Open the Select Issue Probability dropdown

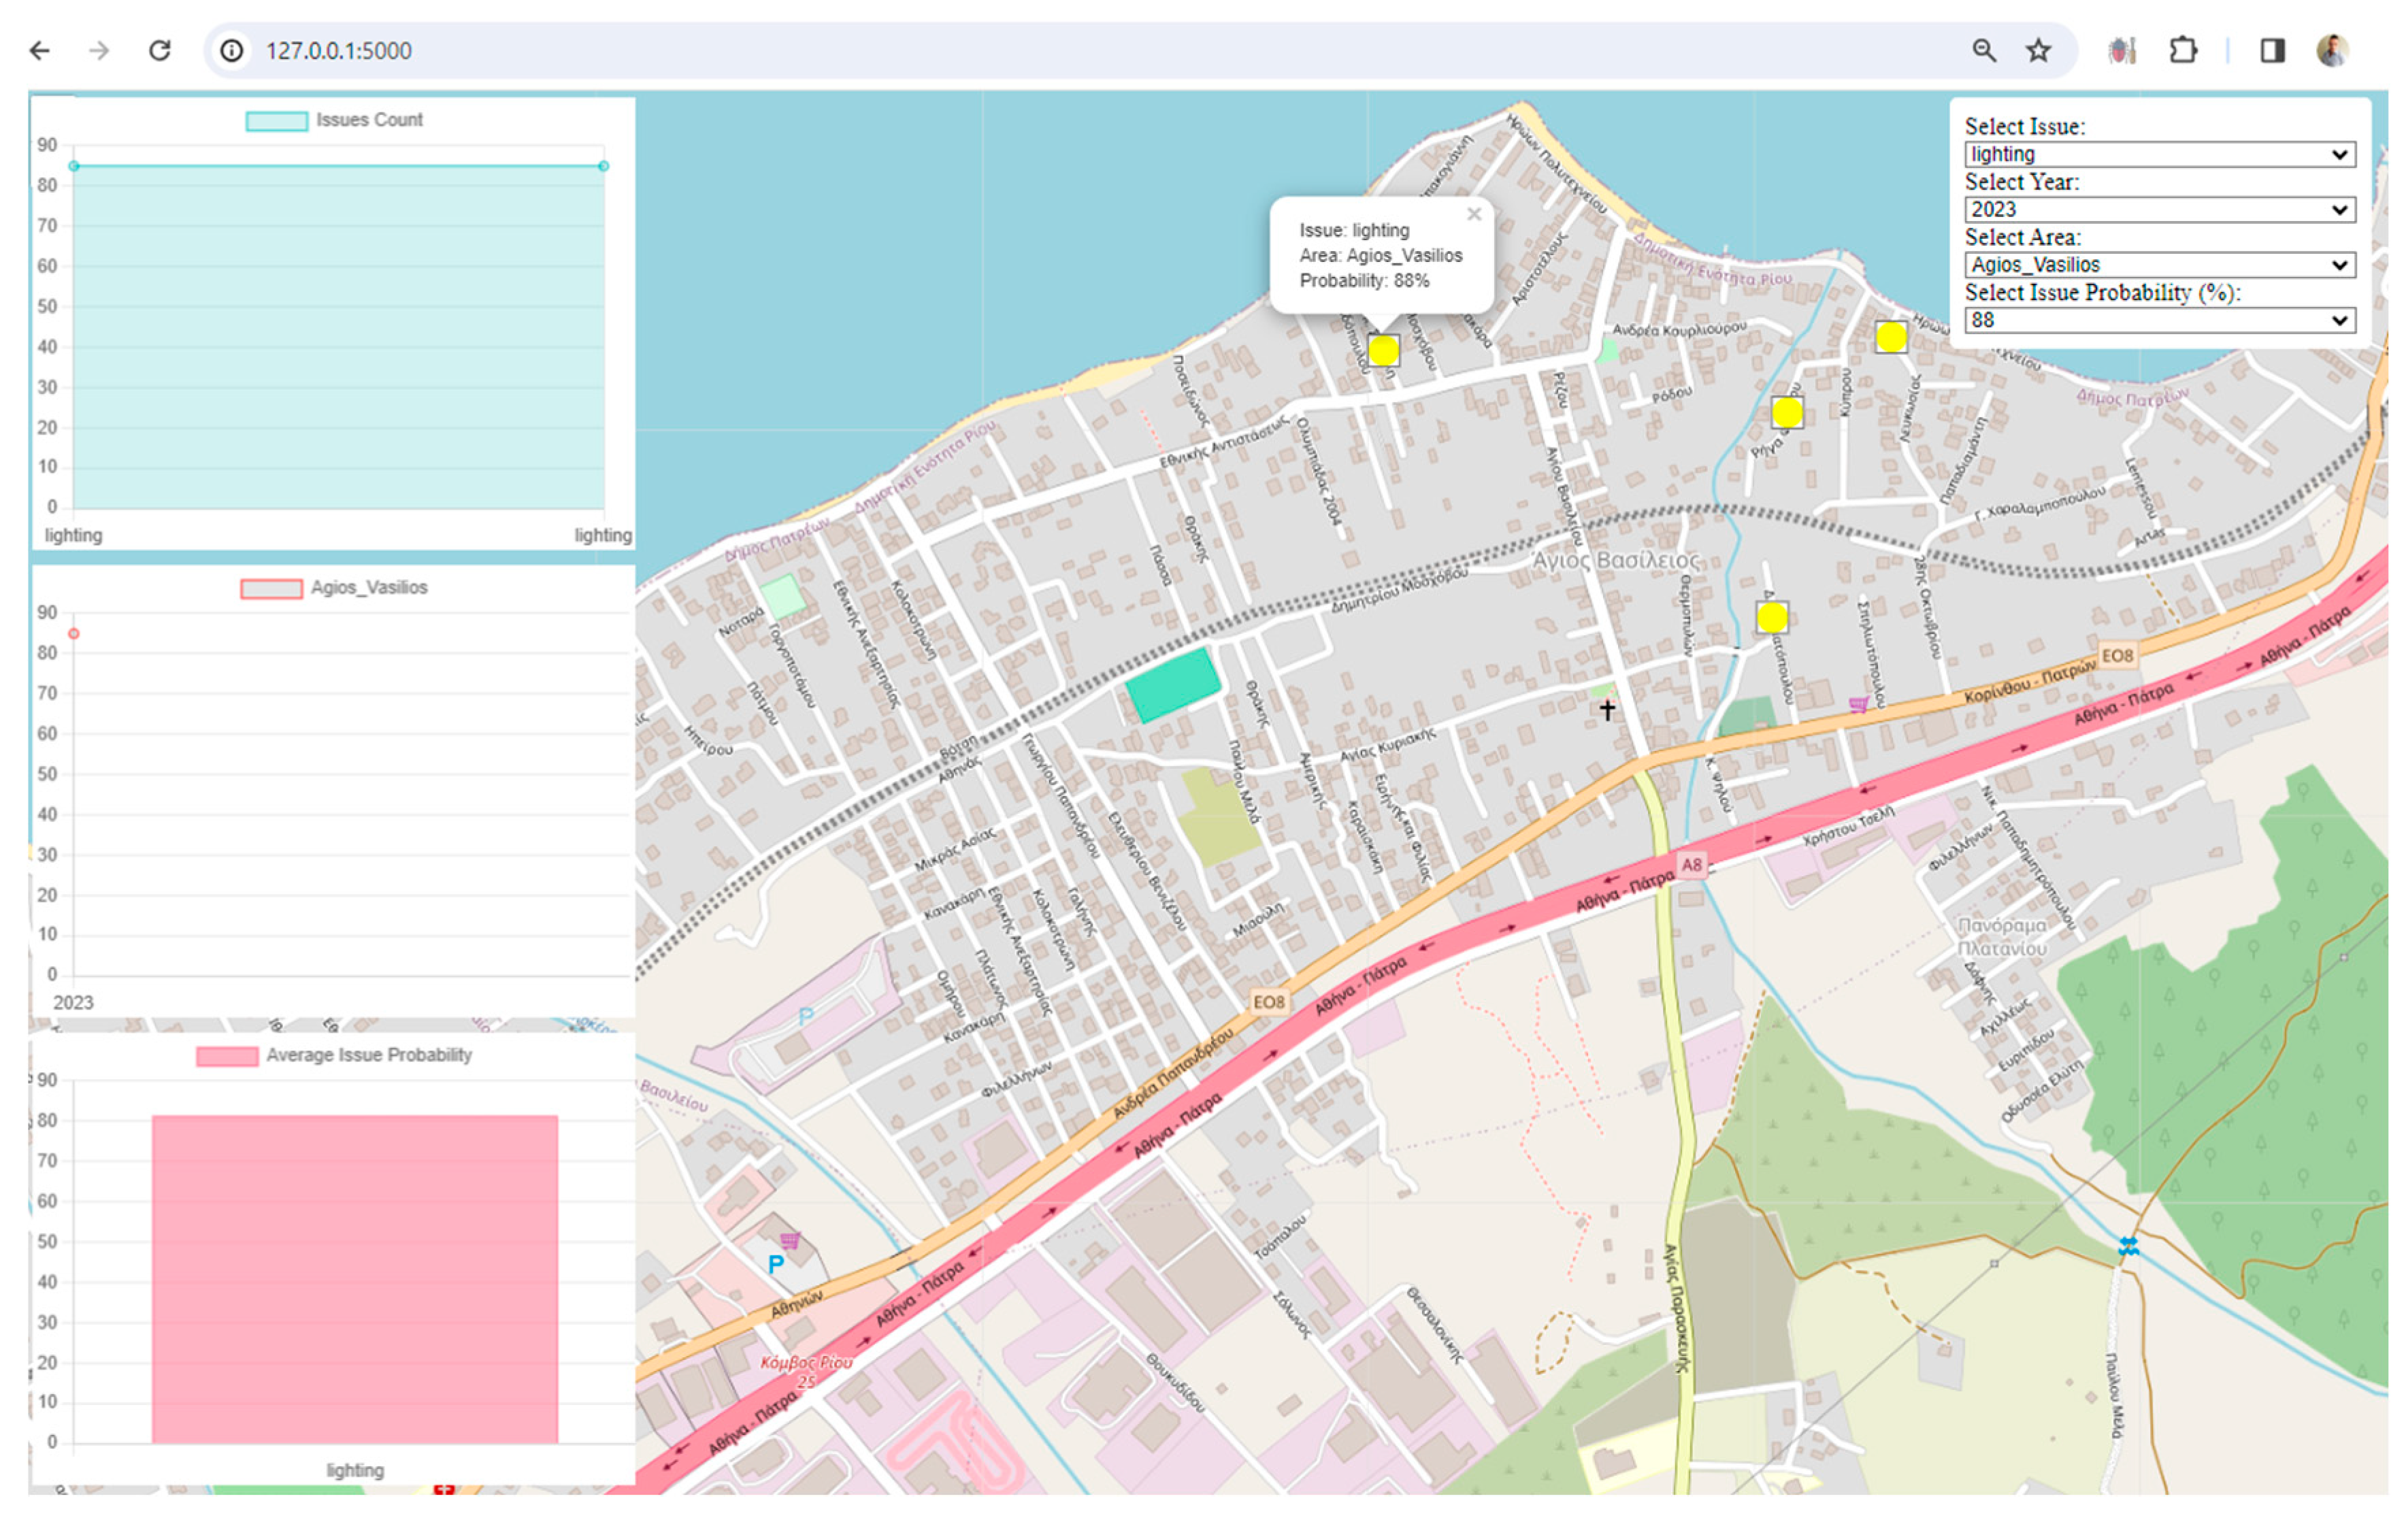click(2159, 320)
